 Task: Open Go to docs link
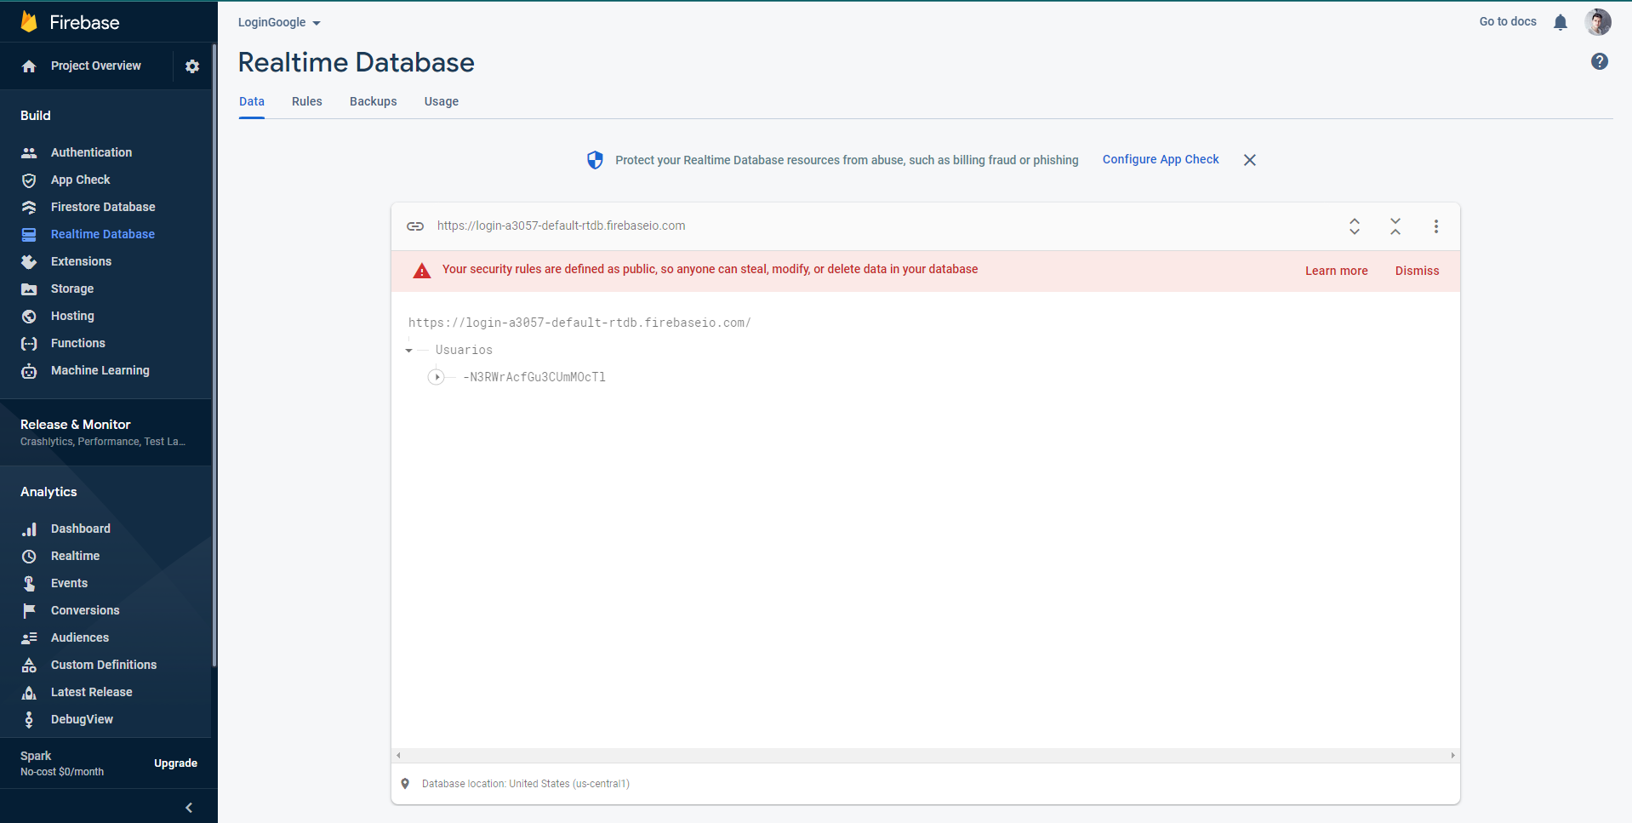click(1508, 22)
